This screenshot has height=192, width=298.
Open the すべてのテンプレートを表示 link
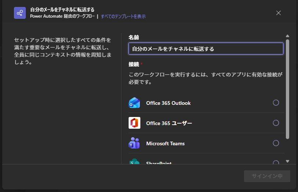point(123,17)
